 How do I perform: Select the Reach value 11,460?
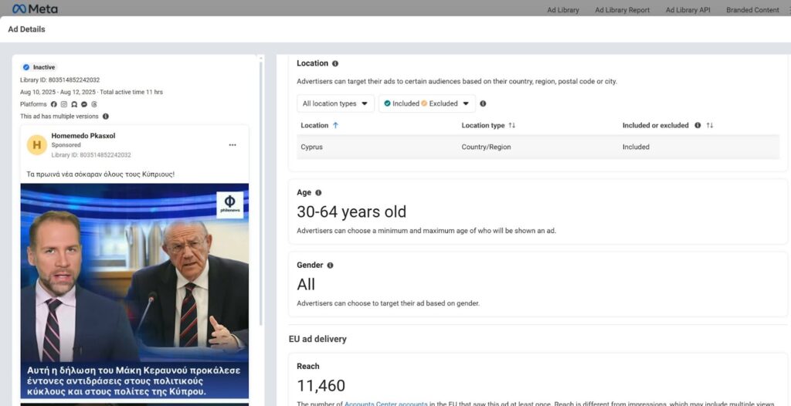(321, 386)
